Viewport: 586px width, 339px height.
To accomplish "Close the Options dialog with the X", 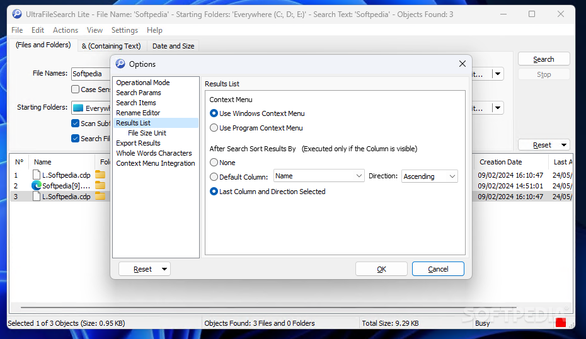I will 462,64.
